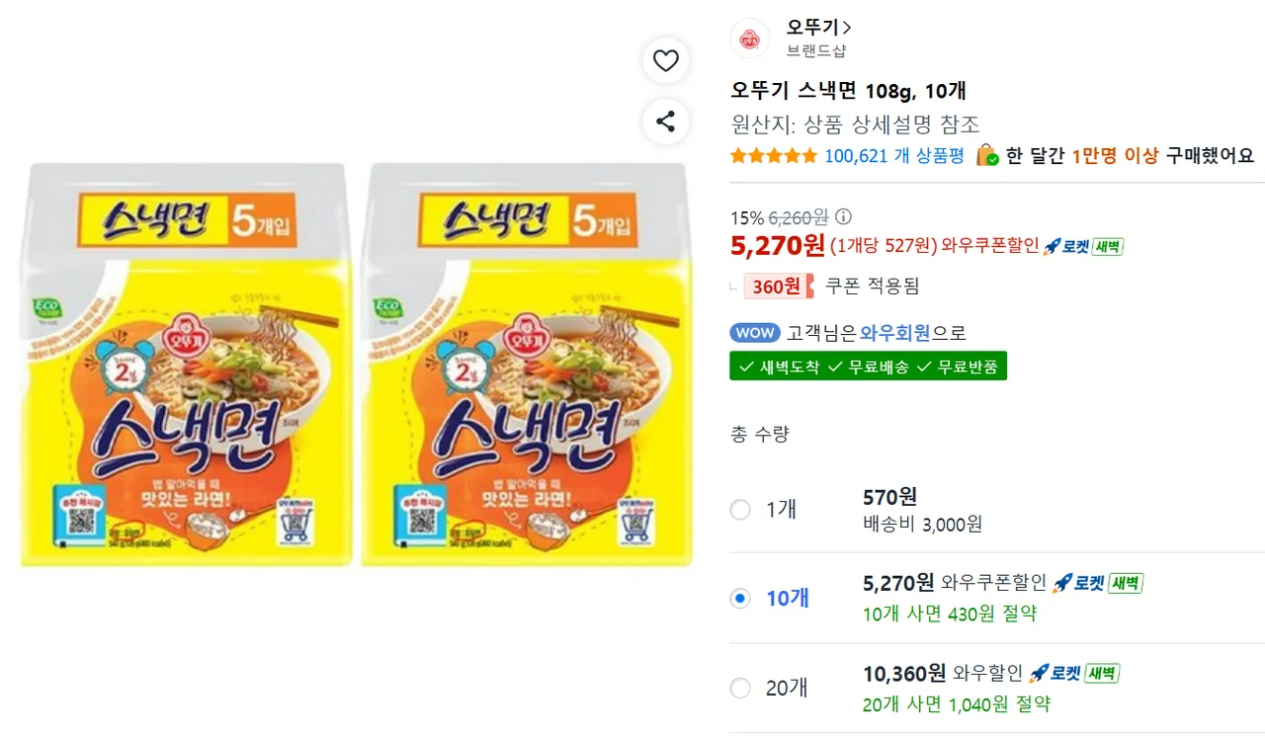Click the blue WOW membership badge
Screen dimensions: 1265x737
tap(755, 333)
